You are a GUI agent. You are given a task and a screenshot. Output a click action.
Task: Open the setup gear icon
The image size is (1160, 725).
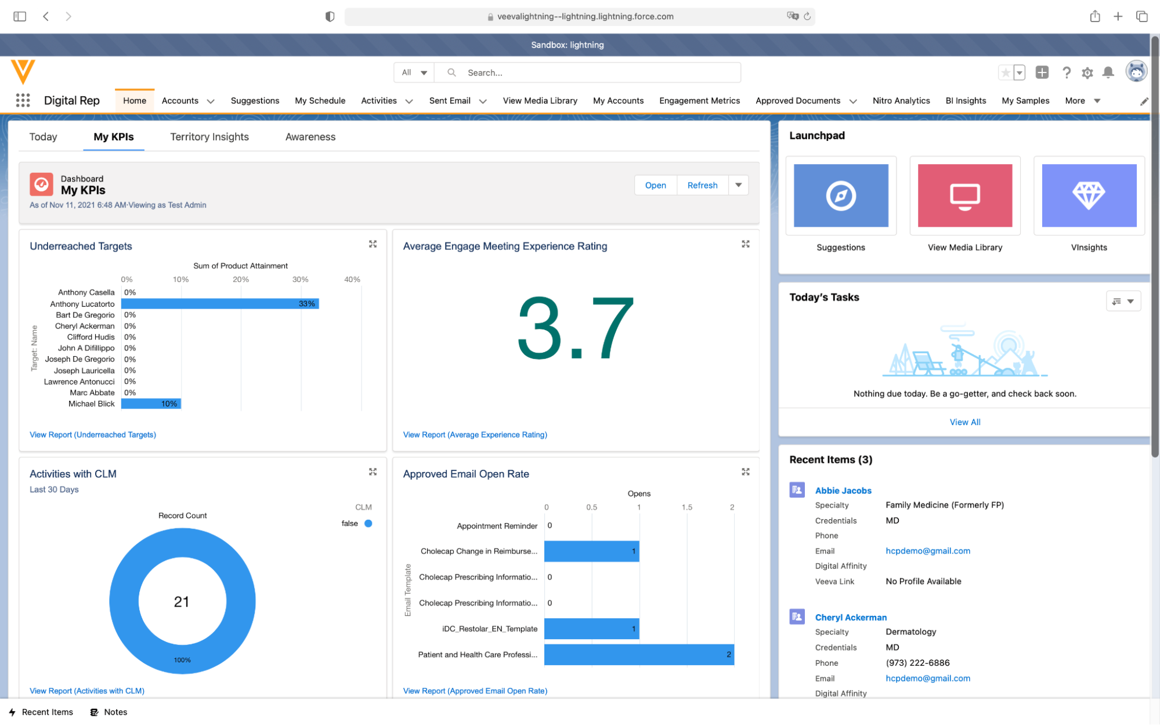[x=1087, y=72]
